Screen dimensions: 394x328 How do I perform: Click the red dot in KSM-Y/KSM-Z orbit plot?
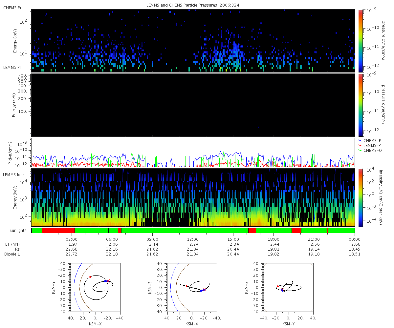(278, 286)
